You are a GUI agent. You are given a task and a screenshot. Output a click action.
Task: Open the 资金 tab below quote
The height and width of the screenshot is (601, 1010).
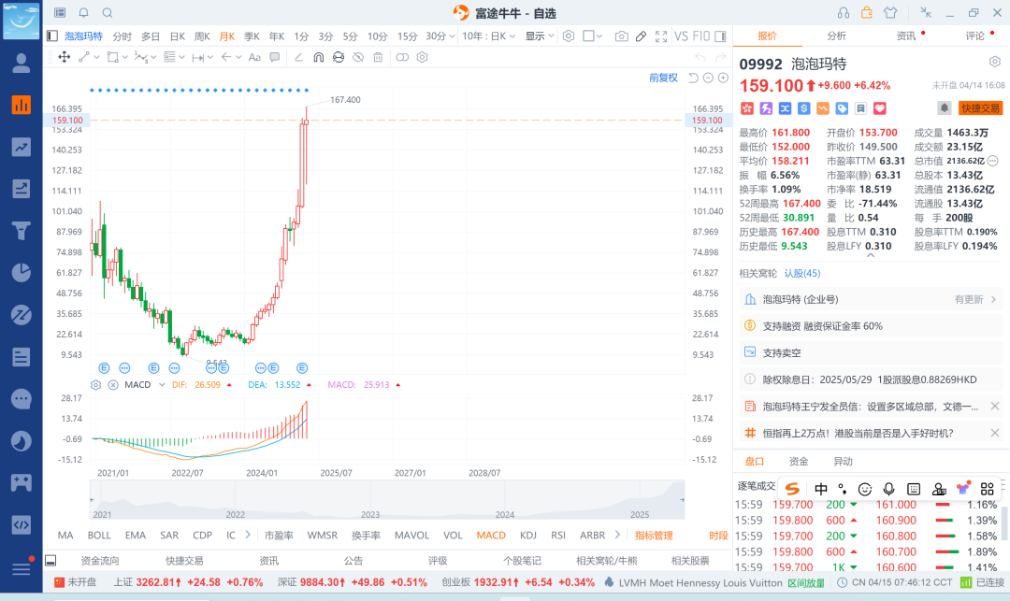click(798, 462)
